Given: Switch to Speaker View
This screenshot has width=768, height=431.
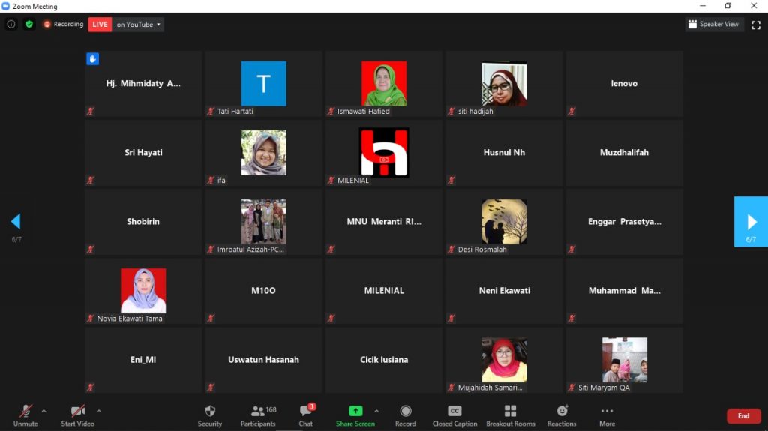Looking at the screenshot, I should (x=713, y=24).
